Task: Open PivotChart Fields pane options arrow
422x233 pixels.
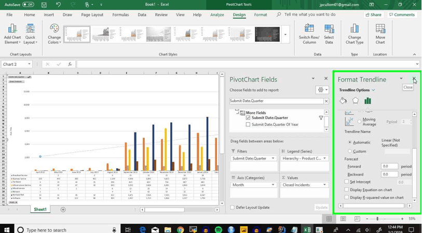Action: pyautogui.click(x=314, y=79)
